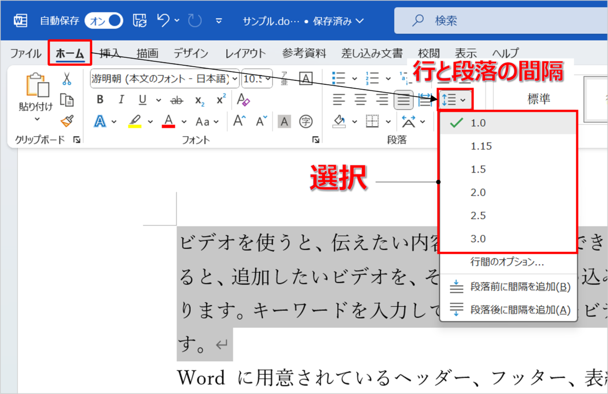The height and width of the screenshot is (394, 608).
Task: Open the quick access toolbar customize menu
Action: coord(219,21)
